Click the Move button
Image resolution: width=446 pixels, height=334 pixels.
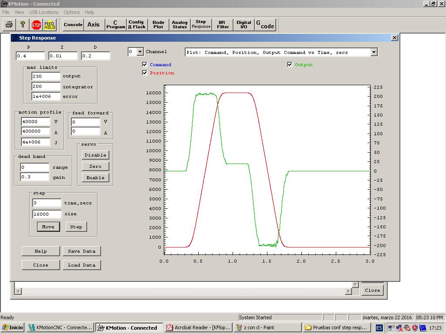coord(48,227)
